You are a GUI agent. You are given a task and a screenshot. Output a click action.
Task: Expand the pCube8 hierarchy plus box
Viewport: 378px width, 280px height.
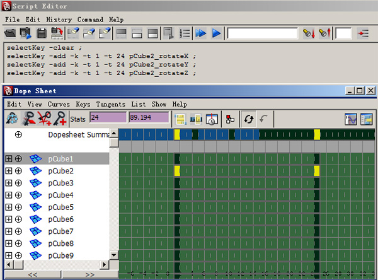pyautogui.click(x=8, y=243)
